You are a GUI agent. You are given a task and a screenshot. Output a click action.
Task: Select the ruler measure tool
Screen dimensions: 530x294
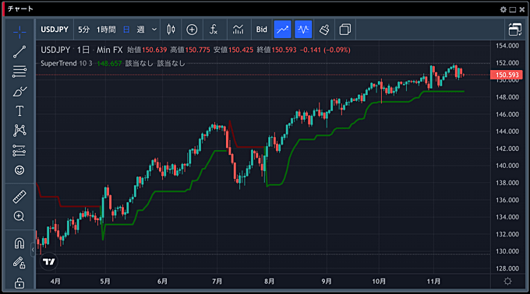pyautogui.click(x=19, y=197)
